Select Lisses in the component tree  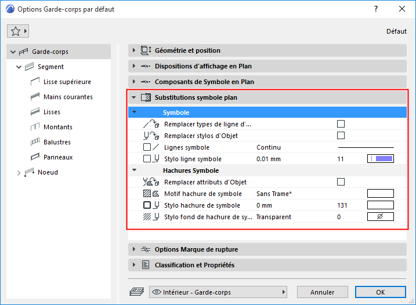coord(52,112)
